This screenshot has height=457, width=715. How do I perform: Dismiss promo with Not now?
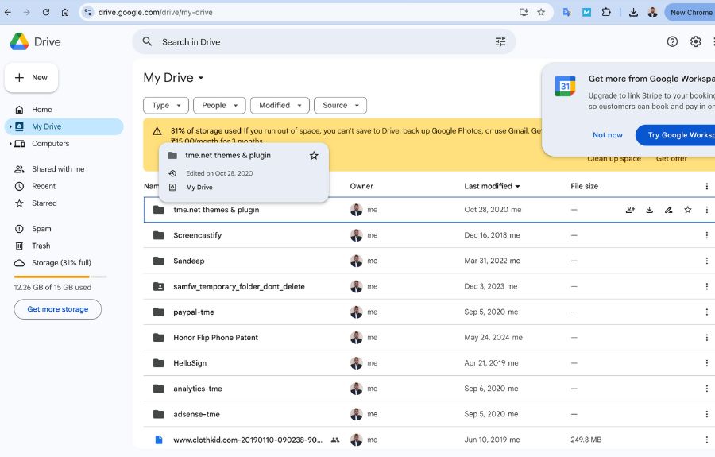click(x=608, y=135)
